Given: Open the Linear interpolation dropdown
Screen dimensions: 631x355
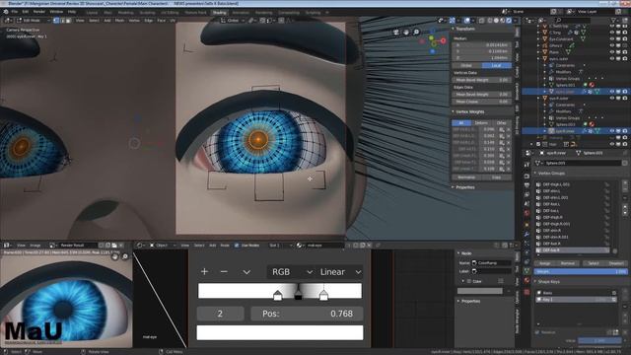Looking at the screenshot, I should point(339,272).
